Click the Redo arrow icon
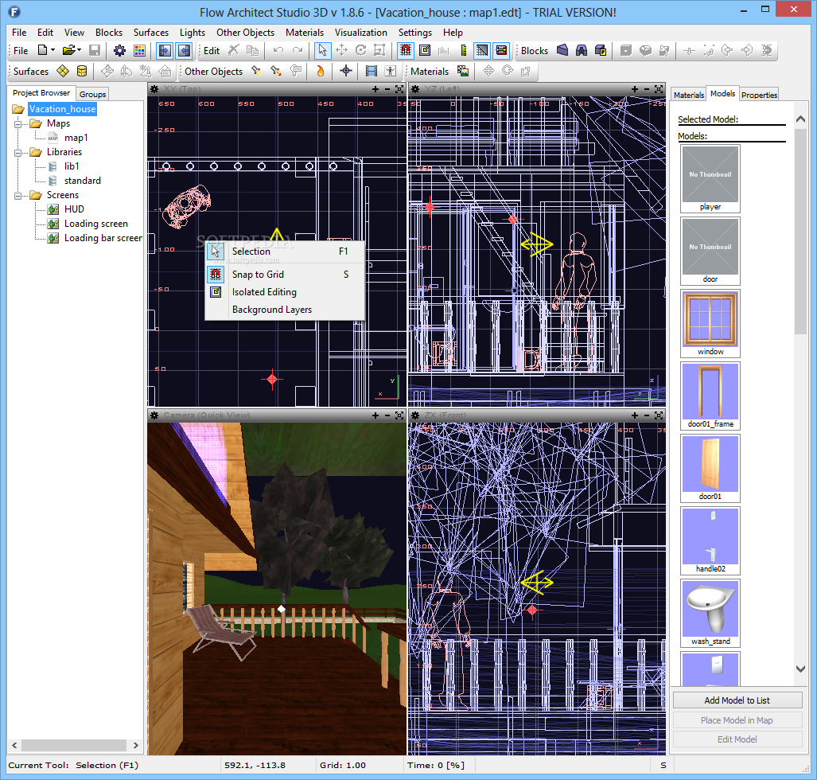Screen dimensions: 817x780 point(298,51)
